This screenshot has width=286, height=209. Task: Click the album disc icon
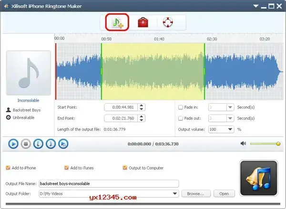coord(9,117)
